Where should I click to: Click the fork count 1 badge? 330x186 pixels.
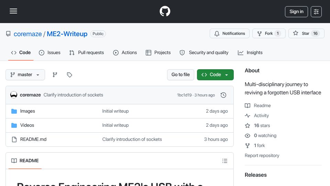pos(278,33)
